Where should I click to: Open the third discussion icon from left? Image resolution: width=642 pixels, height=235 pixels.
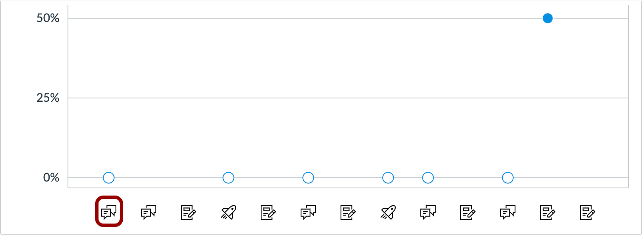(x=308, y=212)
